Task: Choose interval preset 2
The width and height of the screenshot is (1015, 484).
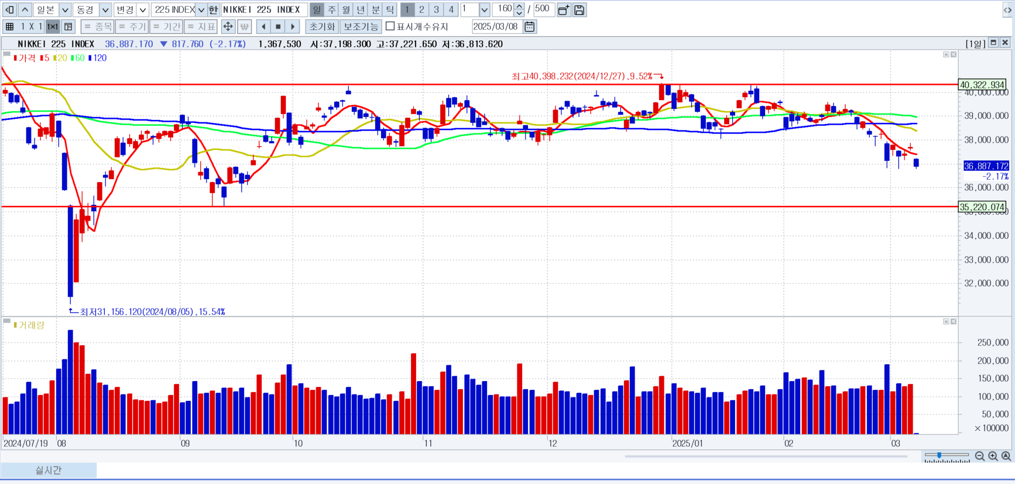Action: point(421,10)
